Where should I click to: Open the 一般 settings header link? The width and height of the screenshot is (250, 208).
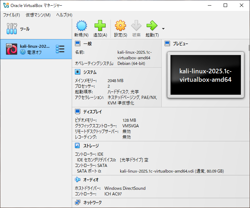coord(88,44)
